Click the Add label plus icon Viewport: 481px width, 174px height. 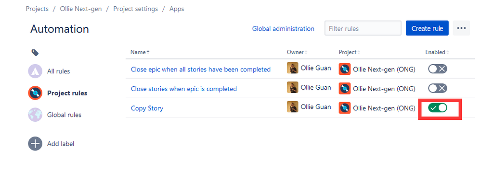pos(35,143)
